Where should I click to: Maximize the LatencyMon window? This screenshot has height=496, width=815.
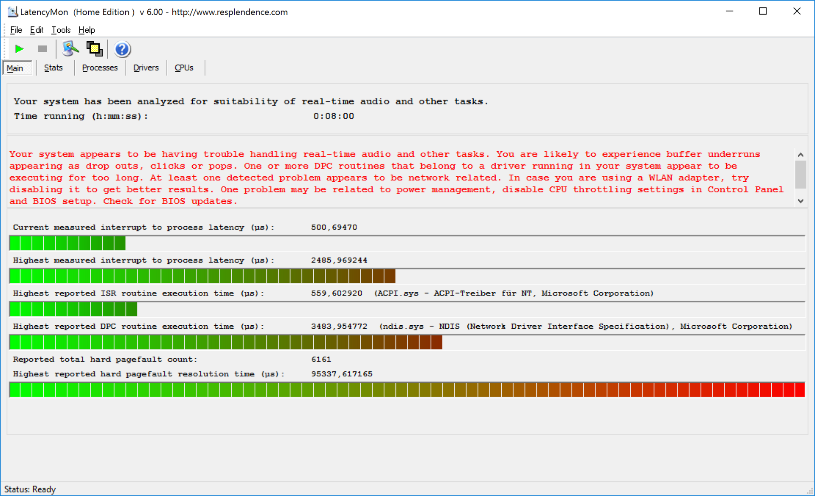pyautogui.click(x=763, y=11)
